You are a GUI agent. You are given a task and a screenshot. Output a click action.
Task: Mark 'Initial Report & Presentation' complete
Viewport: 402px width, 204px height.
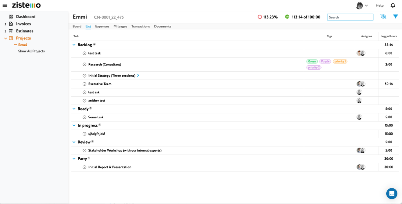coord(84,167)
